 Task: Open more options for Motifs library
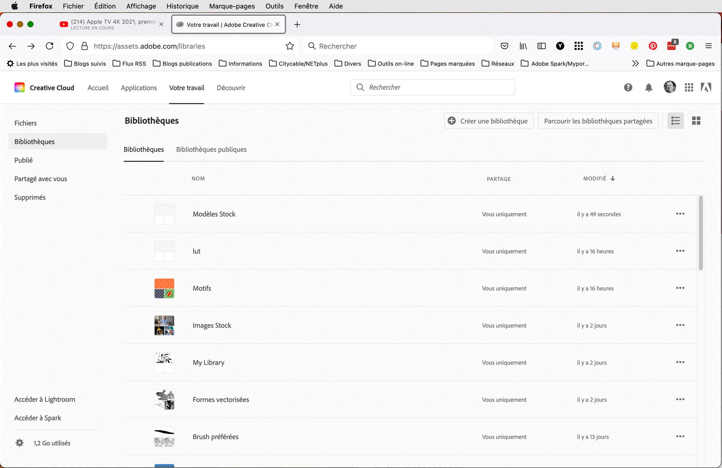point(680,288)
